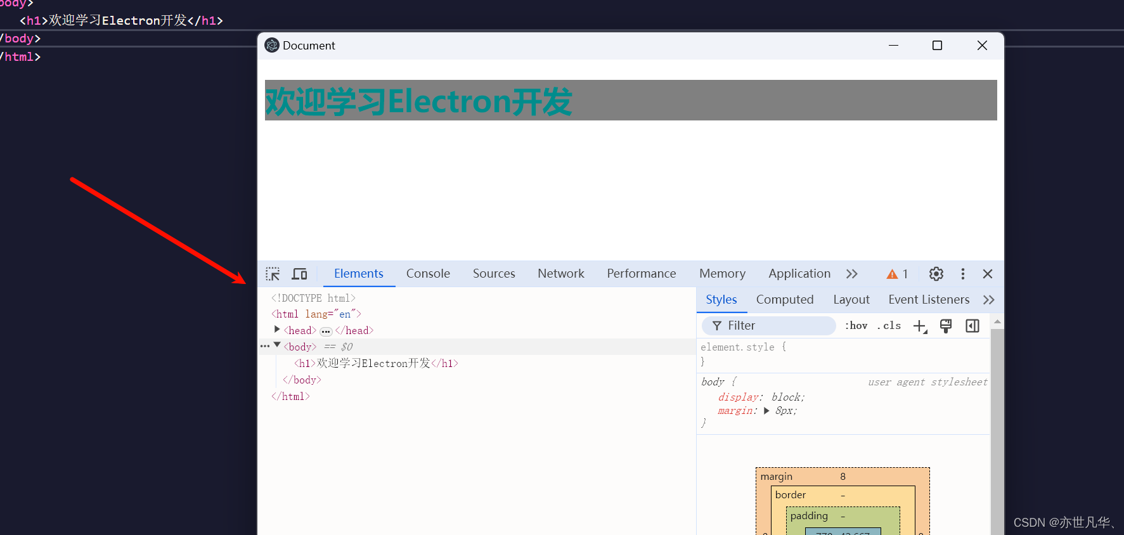
Task: Open the Network tab
Action: tap(561, 274)
